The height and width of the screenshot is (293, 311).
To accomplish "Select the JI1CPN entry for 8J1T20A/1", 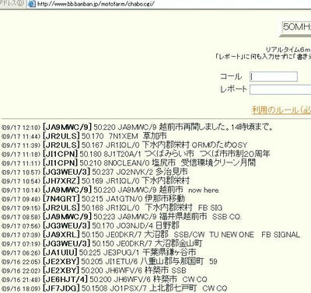I will 136,154.
